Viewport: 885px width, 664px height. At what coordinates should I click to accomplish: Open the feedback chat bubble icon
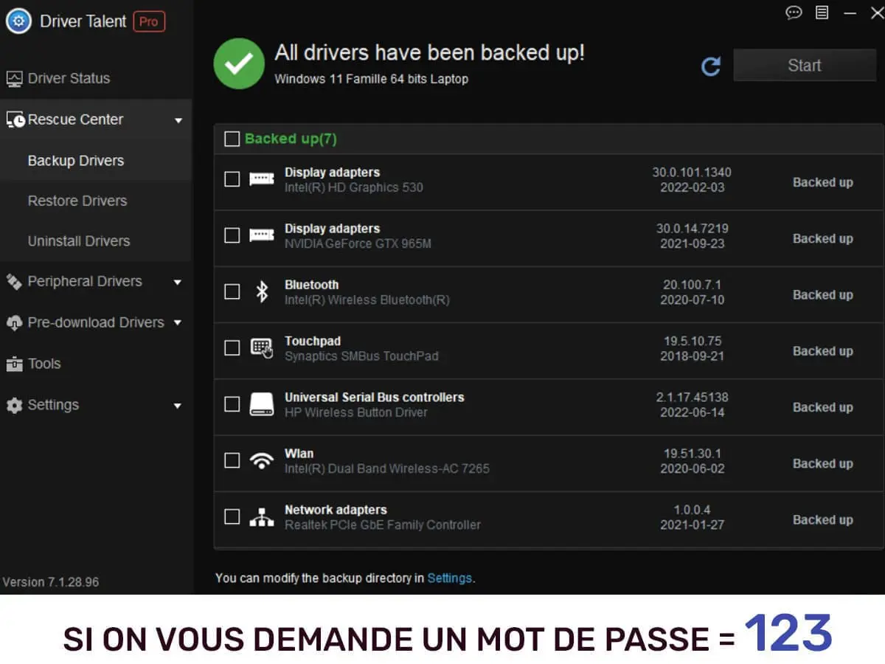pyautogui.click(x=794, y=13)
